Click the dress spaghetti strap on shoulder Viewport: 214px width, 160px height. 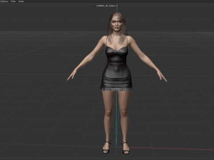point(106,41)
